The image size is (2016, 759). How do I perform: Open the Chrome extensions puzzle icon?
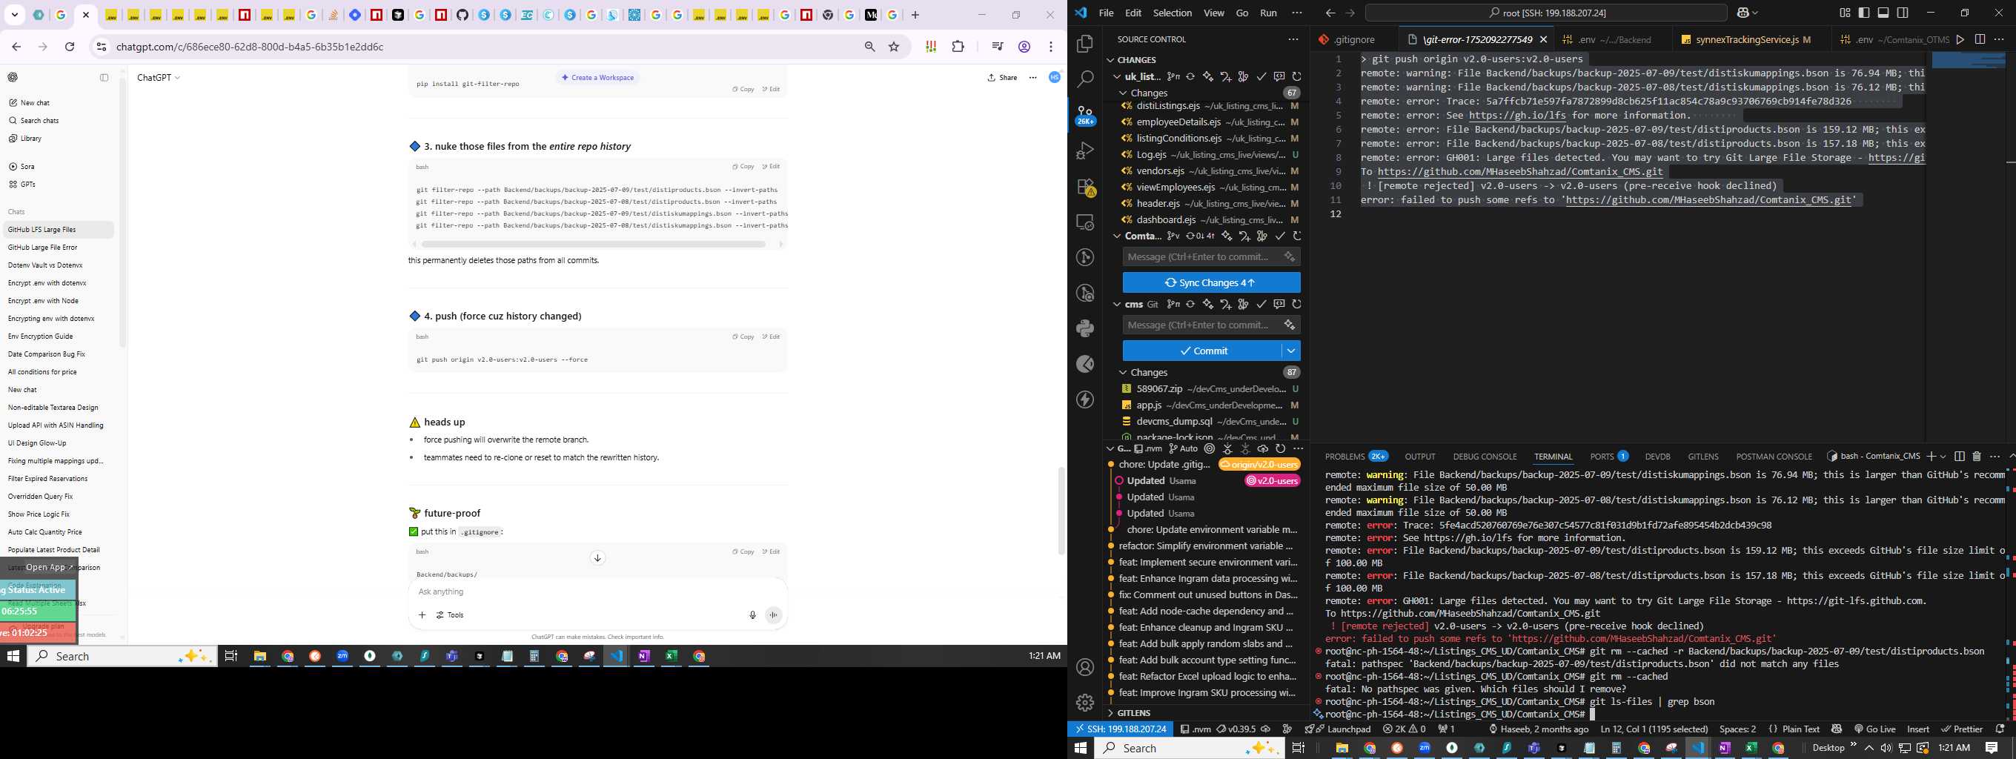coord(958,47)
